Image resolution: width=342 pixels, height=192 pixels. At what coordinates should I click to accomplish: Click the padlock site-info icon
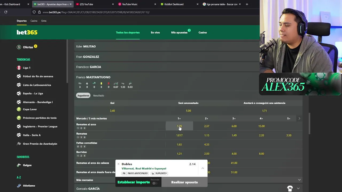[39, 12]
